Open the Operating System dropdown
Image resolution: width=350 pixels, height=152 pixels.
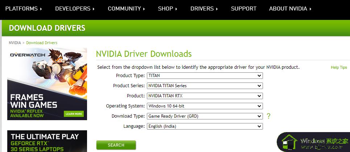(x=205, y=106)
